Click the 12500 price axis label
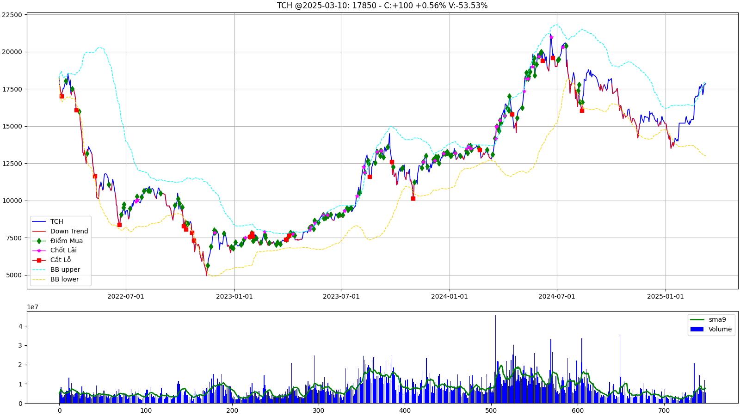This screenshot has height=416, width=740. point(12,164)
